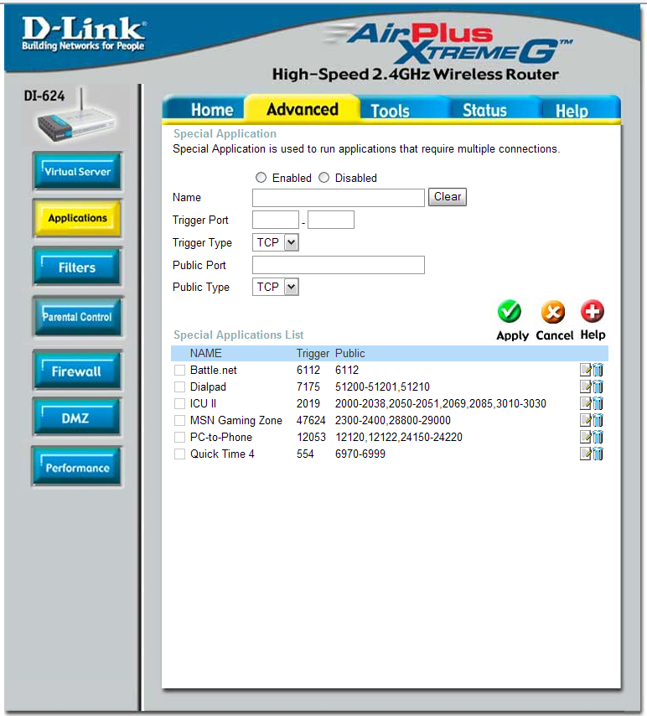647x716 pixels.
Task: Open the Performance section
Action: pos(77,467)
